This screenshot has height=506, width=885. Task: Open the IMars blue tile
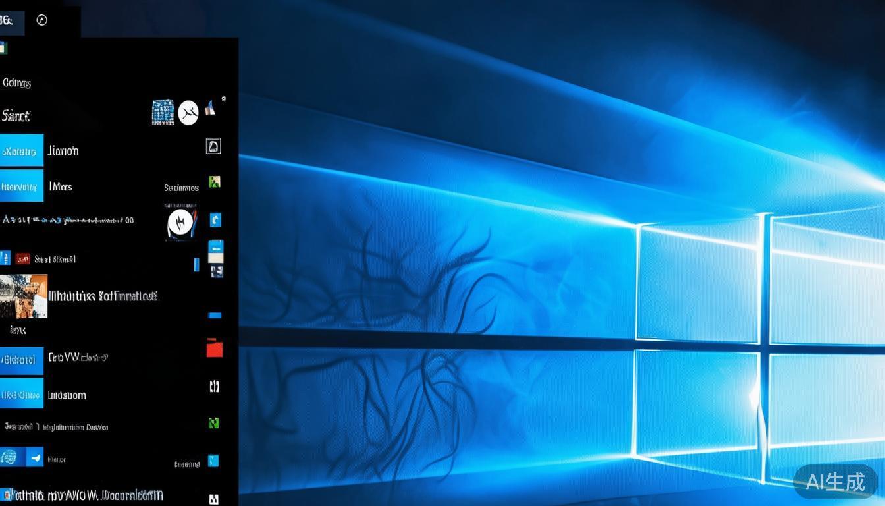tap(22, 186)
